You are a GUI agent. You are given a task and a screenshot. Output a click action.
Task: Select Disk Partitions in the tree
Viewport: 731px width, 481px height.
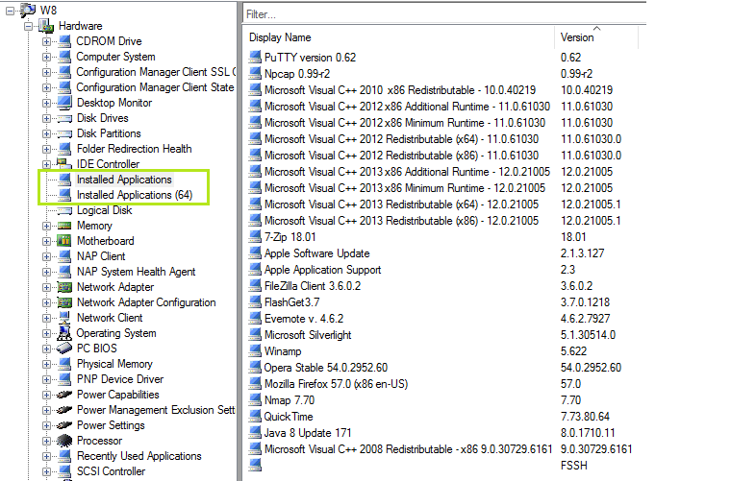pos(109,133)
